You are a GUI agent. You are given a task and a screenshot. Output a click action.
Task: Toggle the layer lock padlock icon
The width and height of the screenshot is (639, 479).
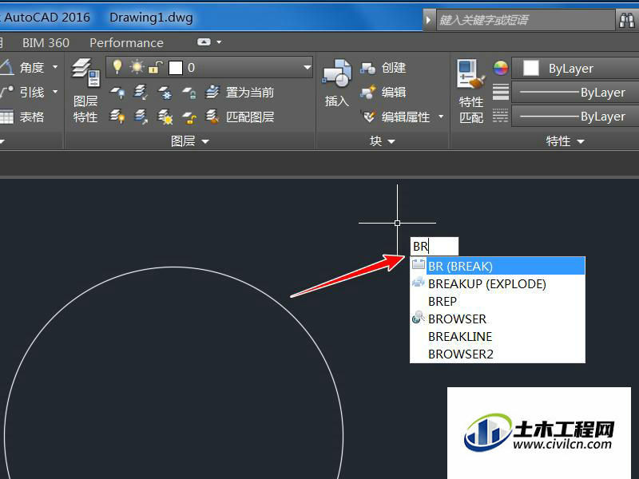[x=155, y=67]
